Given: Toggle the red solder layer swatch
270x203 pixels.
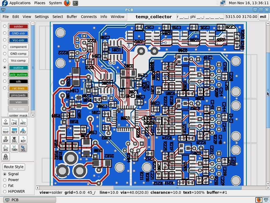Looking at the screenshot, I should coord(18,27).
